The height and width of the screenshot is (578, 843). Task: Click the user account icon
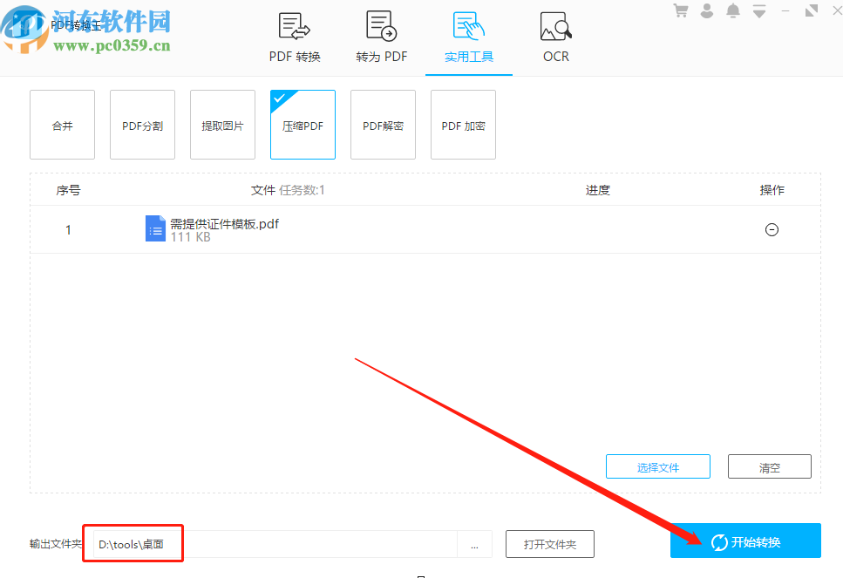tap(706, 10)
